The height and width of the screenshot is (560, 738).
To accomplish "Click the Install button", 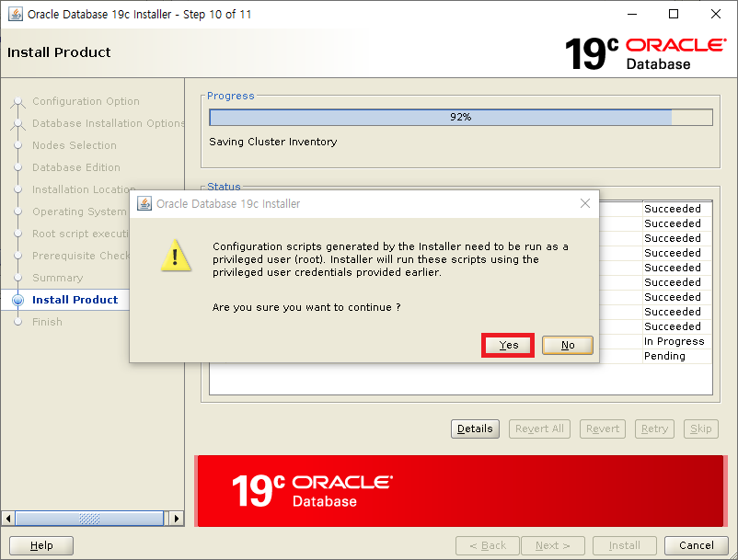I will tap(625, 545).
